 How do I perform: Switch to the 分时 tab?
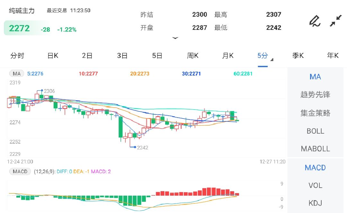pyautogui.click(x=17, y=56)
